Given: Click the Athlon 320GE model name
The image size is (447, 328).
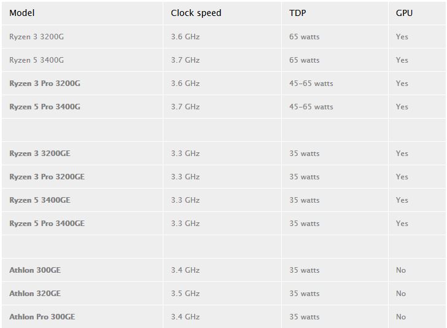Looking at the screenshot, I should click(x=35, y=294).
